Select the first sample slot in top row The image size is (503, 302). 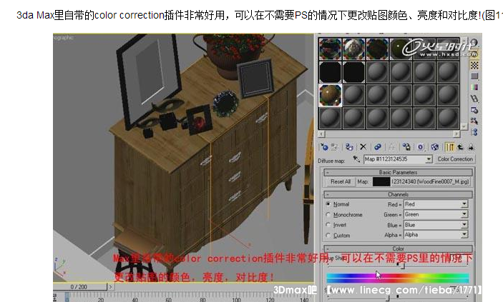[x=330, y=49]
